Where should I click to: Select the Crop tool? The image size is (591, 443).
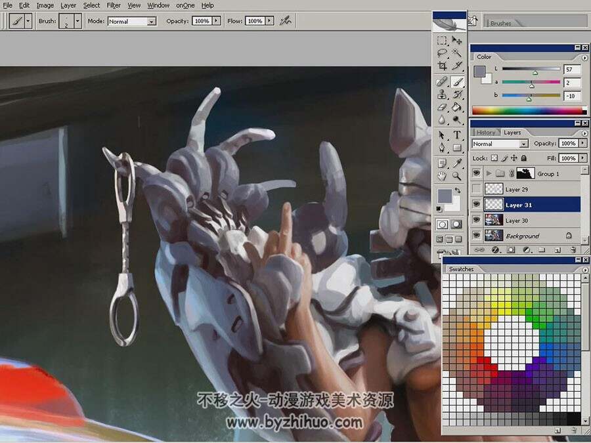442,66
